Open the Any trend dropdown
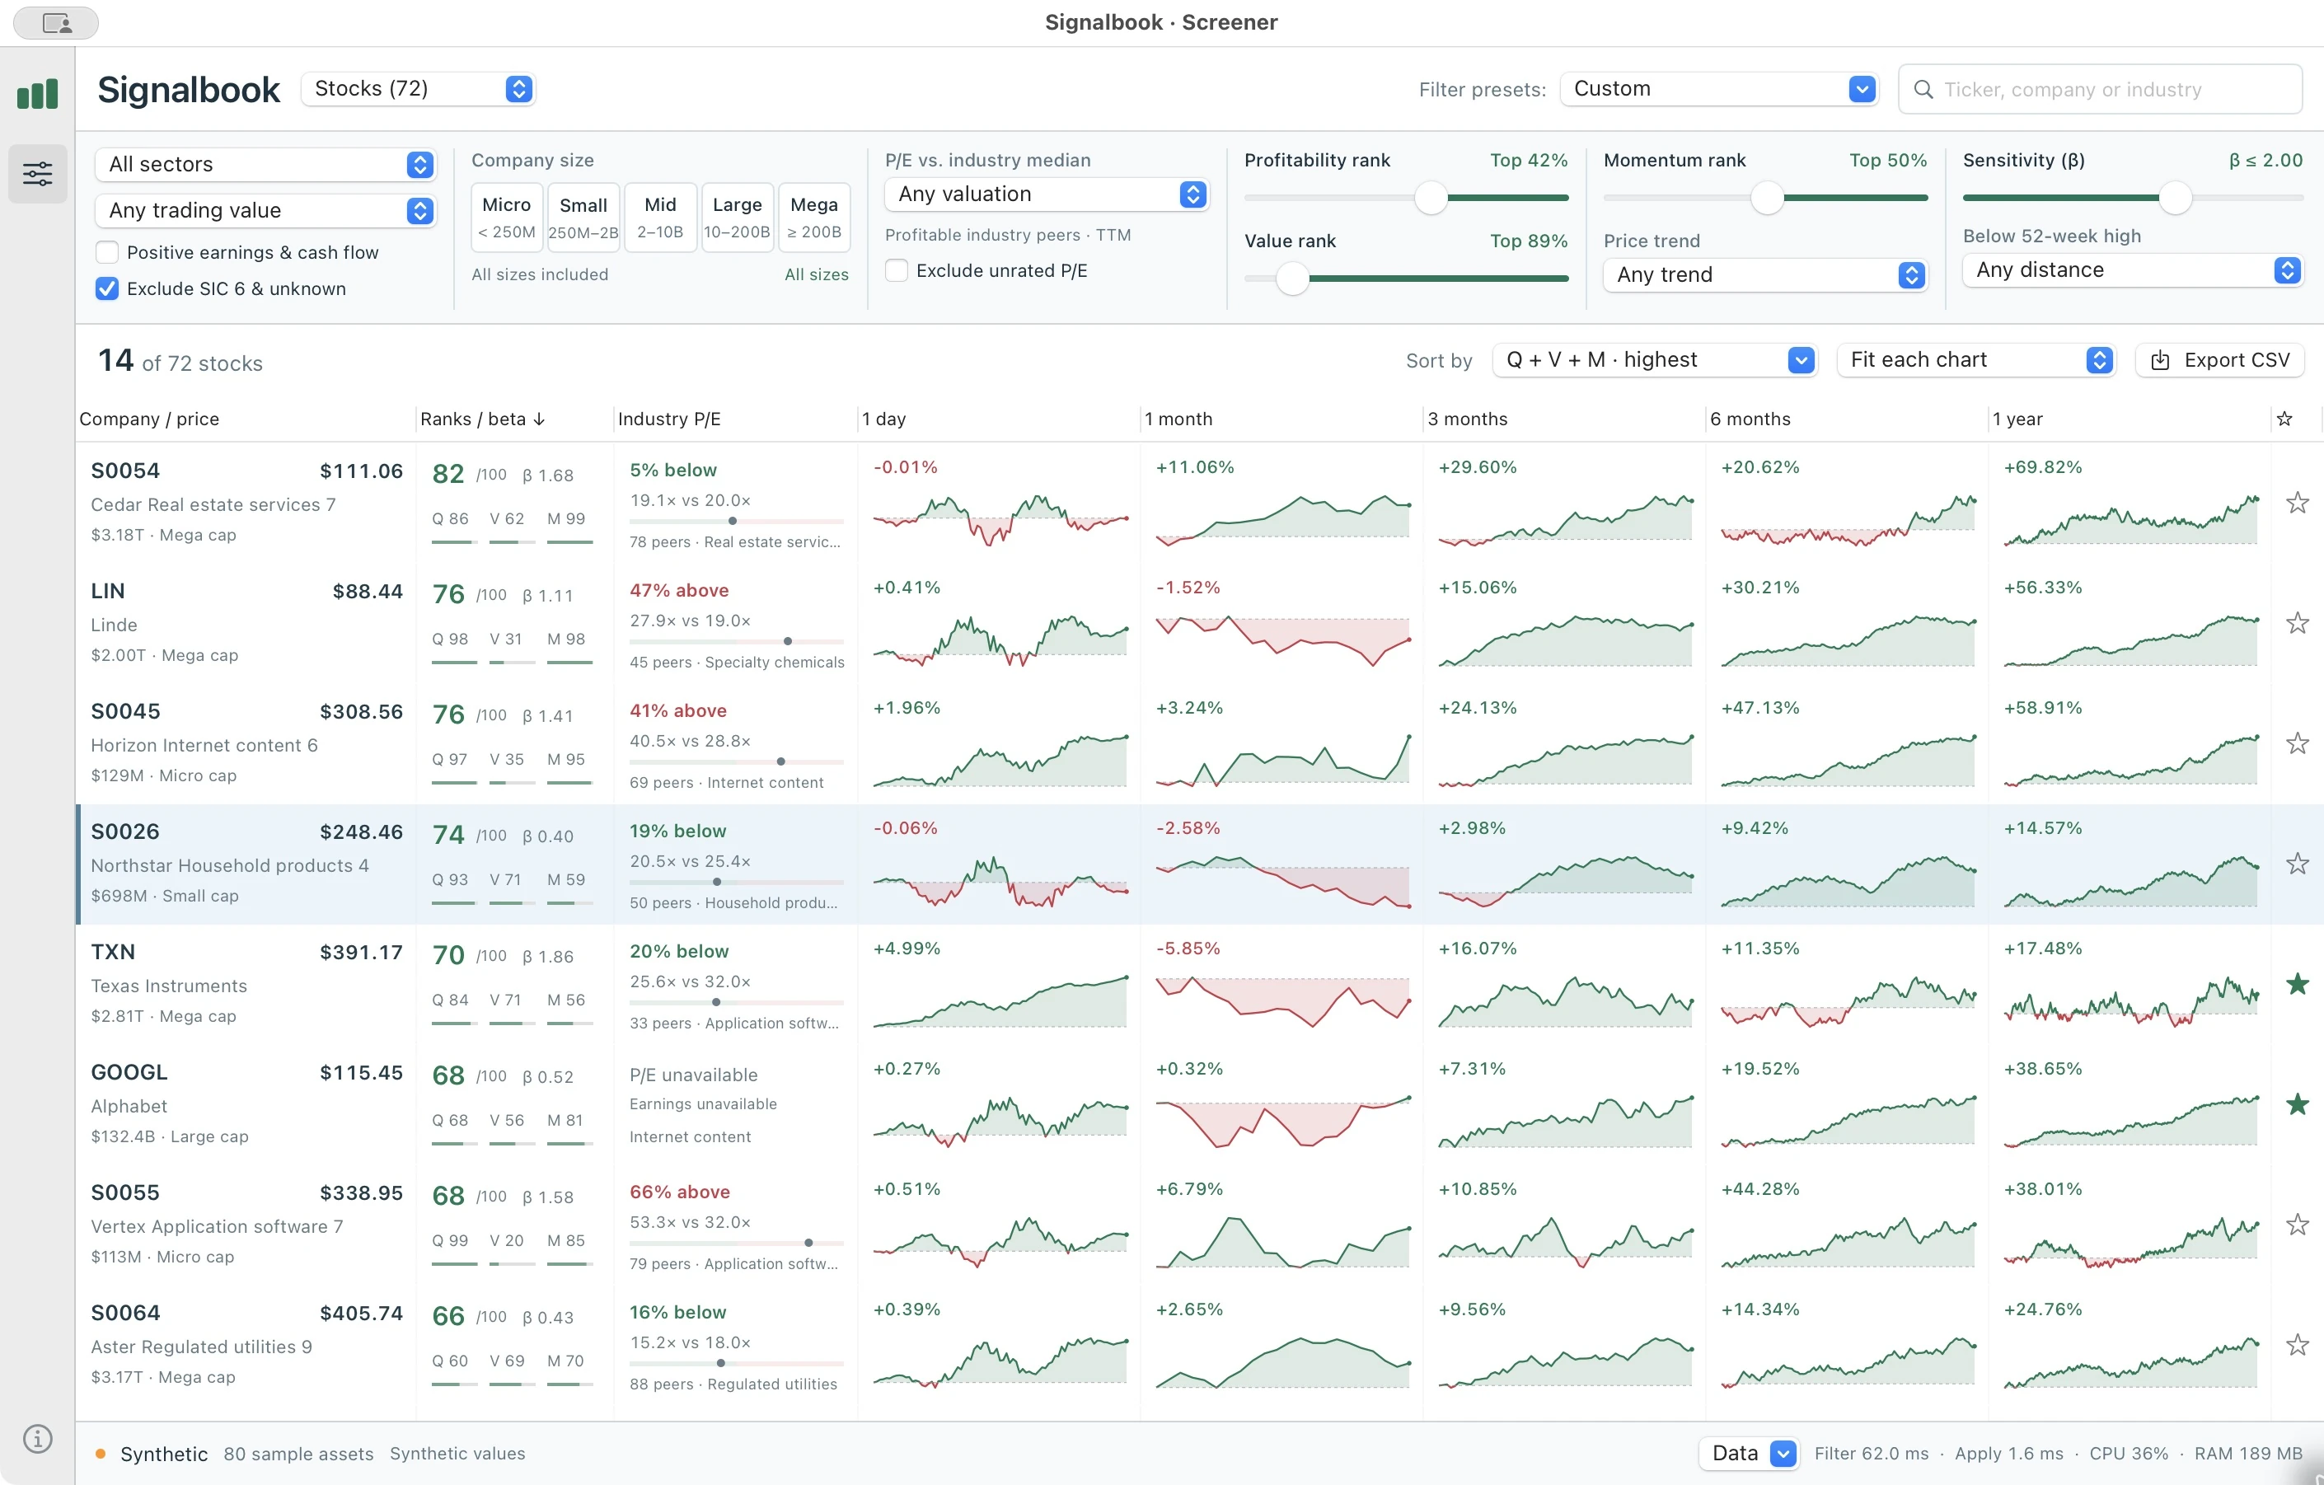 (1765, 275)
